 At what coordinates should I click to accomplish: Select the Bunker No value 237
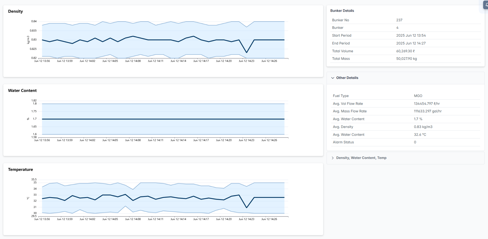pos(399,20)
